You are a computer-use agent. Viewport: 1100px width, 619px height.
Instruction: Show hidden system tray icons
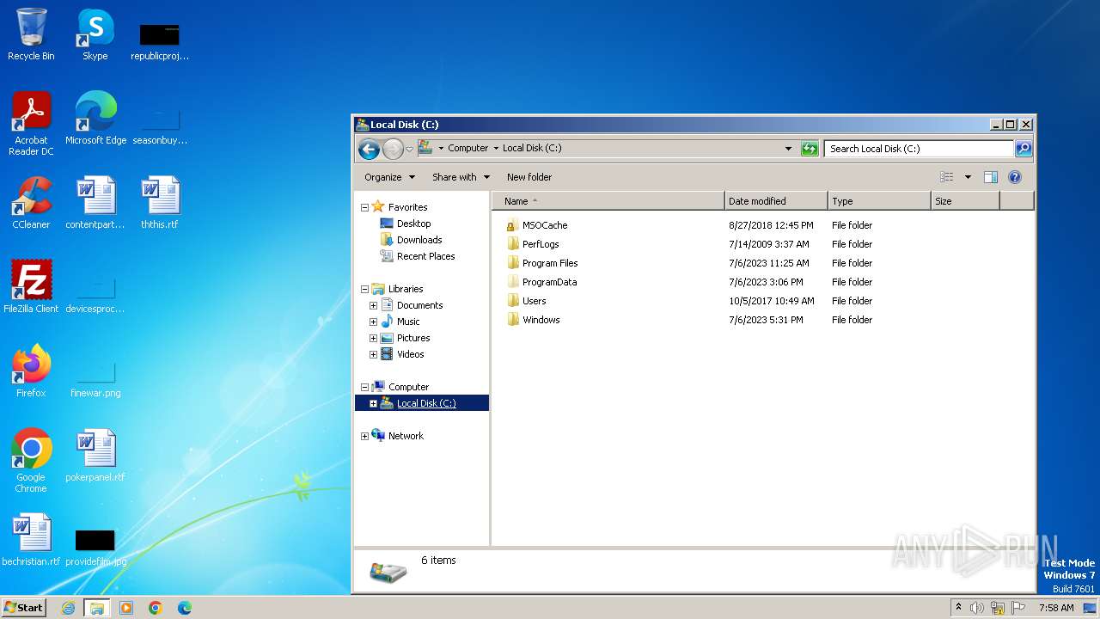click(x=958, y=607)
